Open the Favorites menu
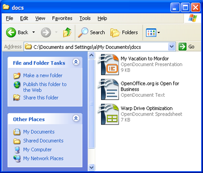Viewport: 203px width, 173px height. [62, 18]
